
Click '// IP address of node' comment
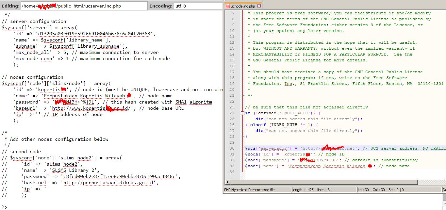click(x=73, y=114)
